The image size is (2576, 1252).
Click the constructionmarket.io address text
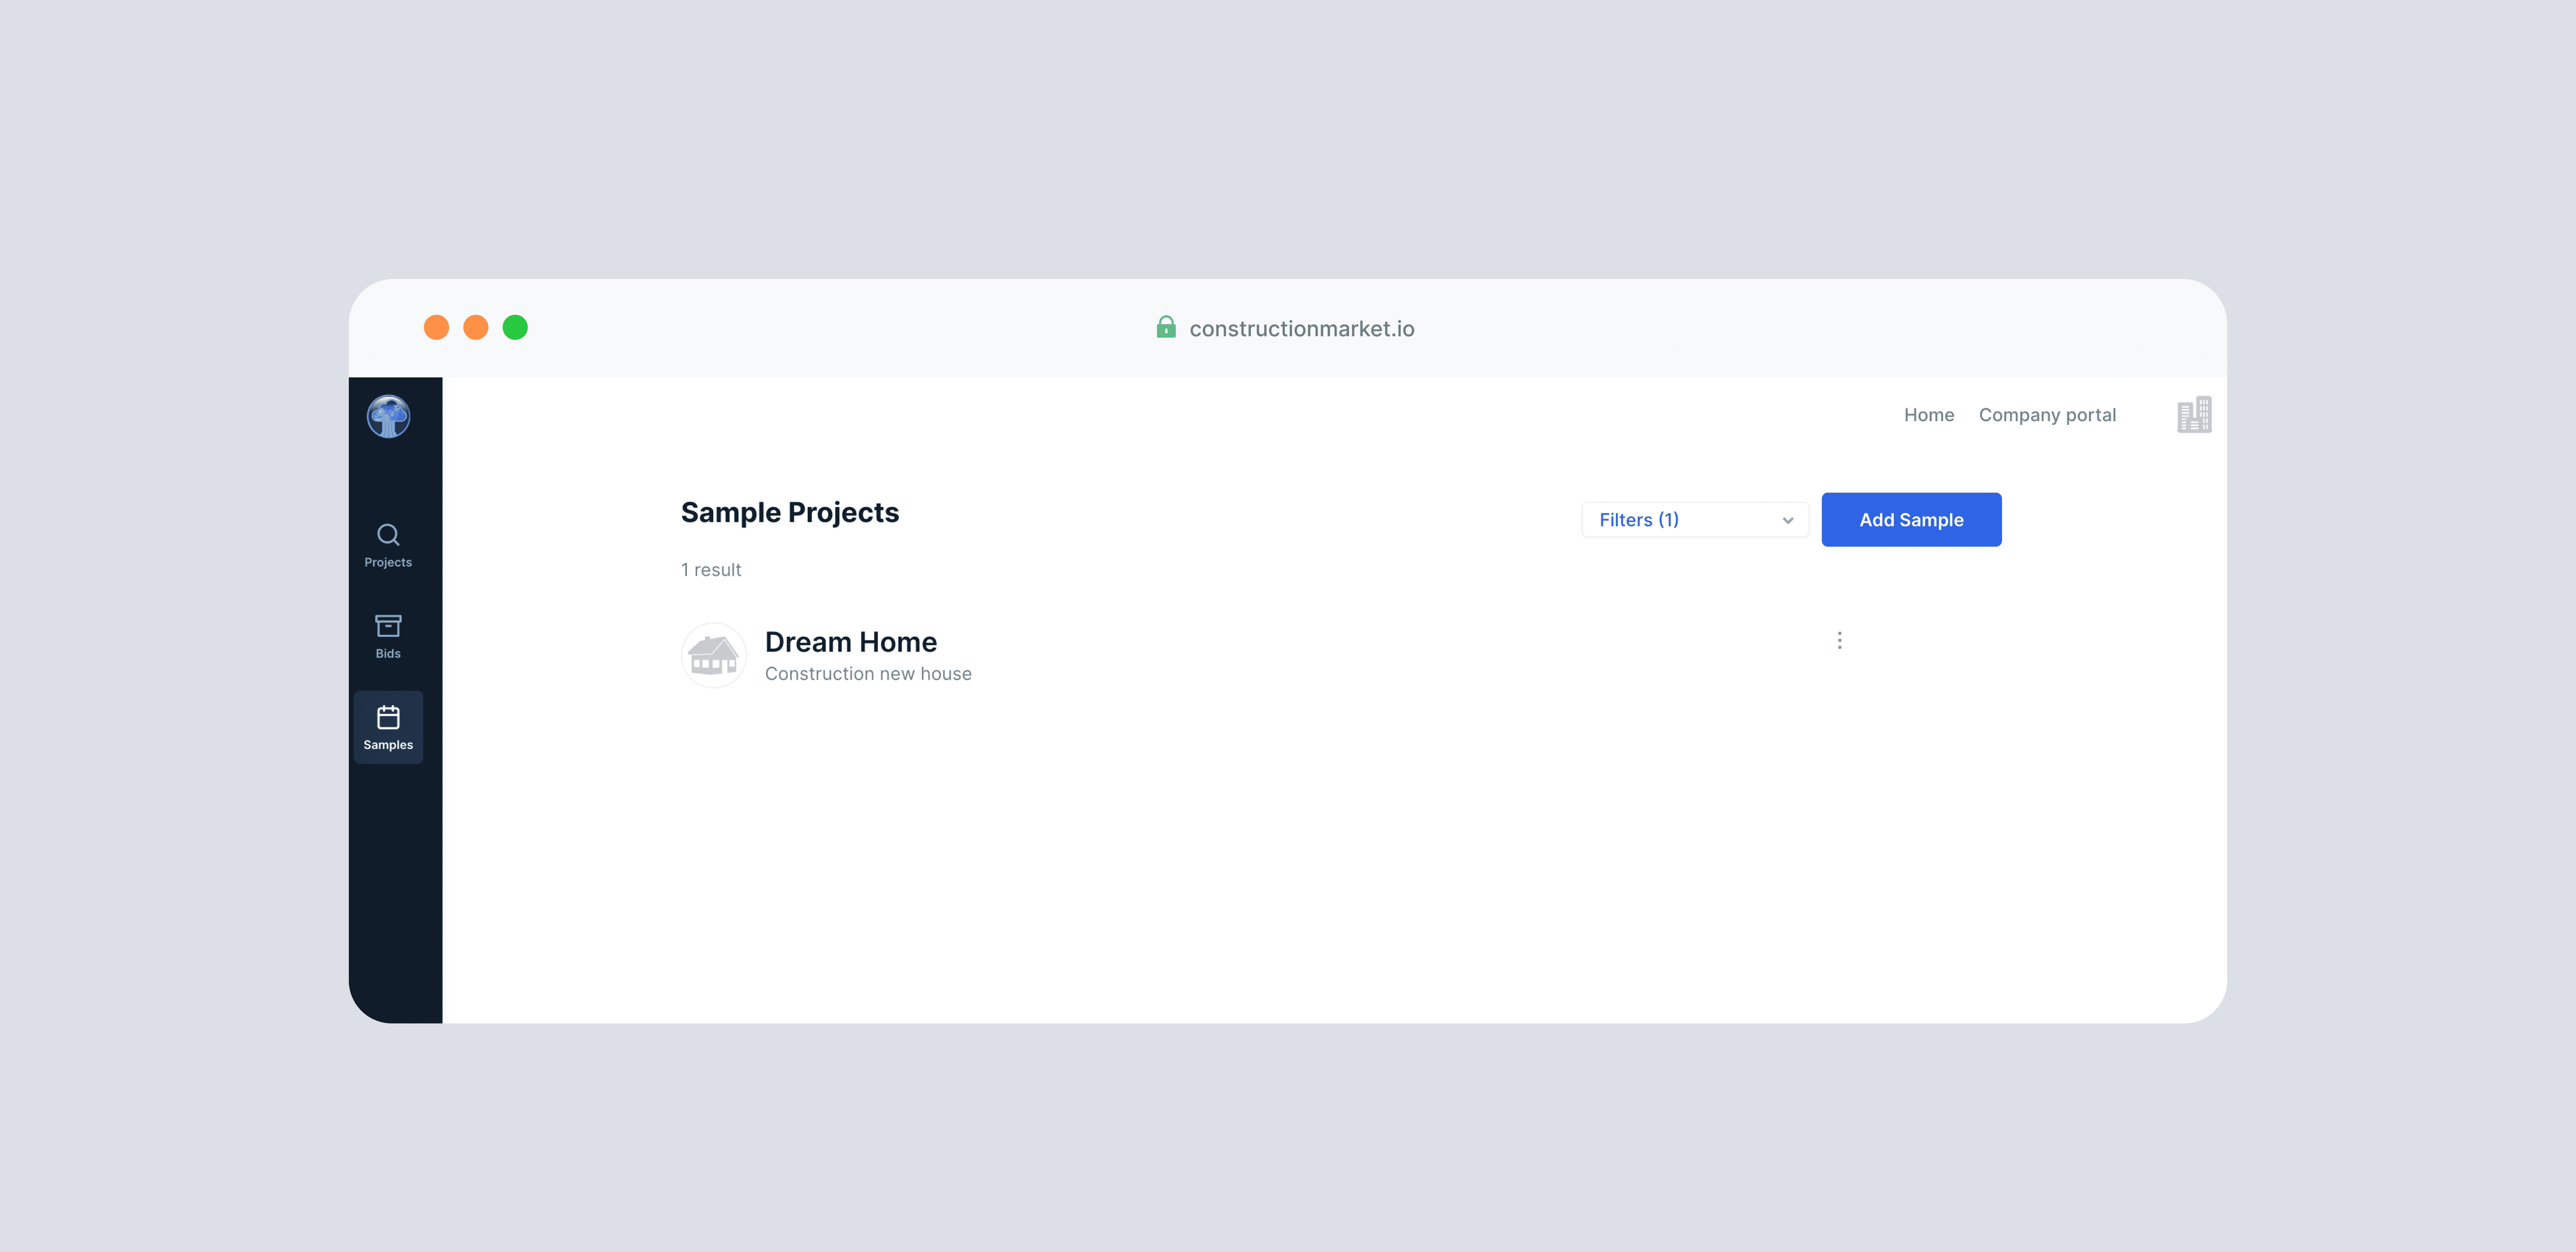tap(1302, 329)
